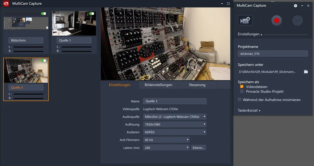Toggle the Quelle 1 source switch
The height and width of the screenshot is (166, 314).
coord(92,14)
